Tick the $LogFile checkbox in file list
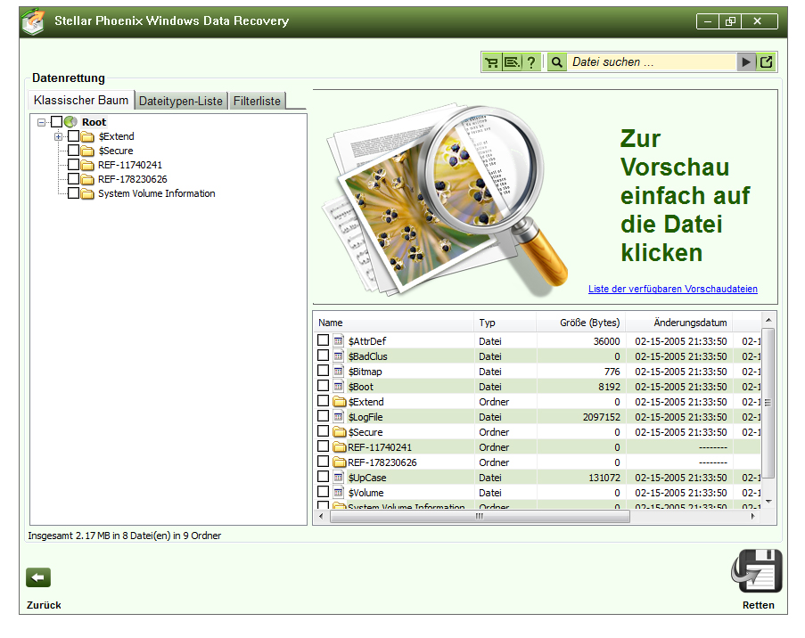This screenshot has height=638, width=805. pyautogui.click(x=323, y=416)
